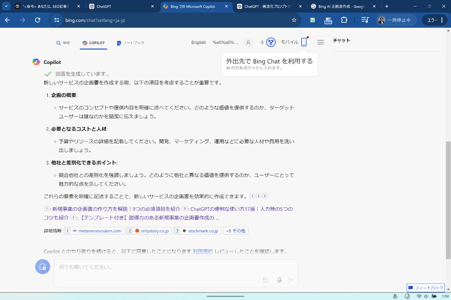451x300 pixels.
Task: Click the page's vertical scrollbar thumb
Action: pyautogui.click(x=448, y=200)
